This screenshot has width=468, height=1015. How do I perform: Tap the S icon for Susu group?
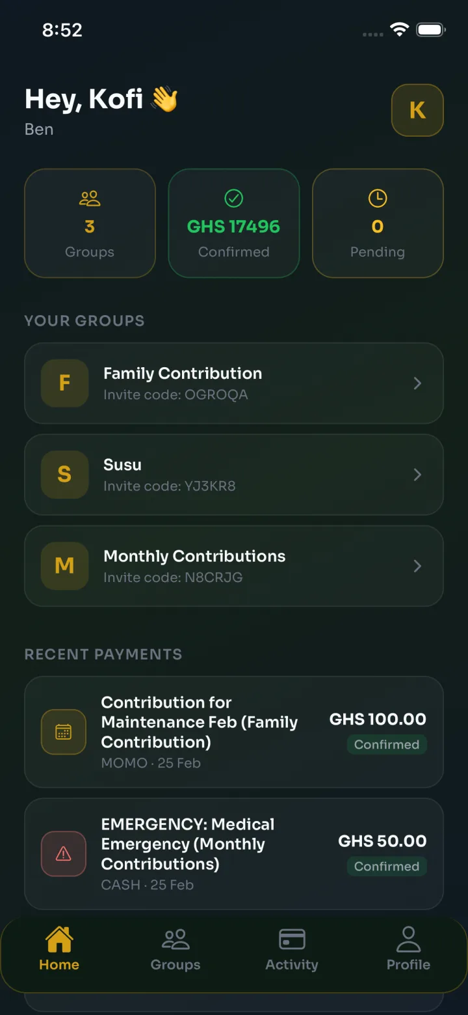coord(64,475)
